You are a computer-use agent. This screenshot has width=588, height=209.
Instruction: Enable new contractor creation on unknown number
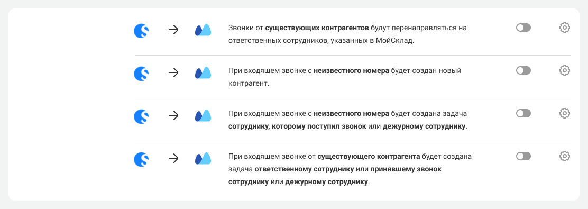[x=523, y=70]
